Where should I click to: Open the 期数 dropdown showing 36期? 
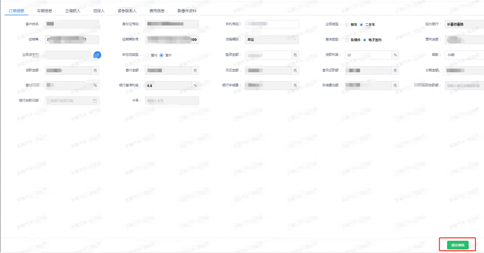tap(464, 55)
